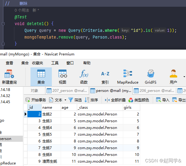Select the sidebar connection ending .14.32
This screenshot has height=166, width=186.
(5, 96)
